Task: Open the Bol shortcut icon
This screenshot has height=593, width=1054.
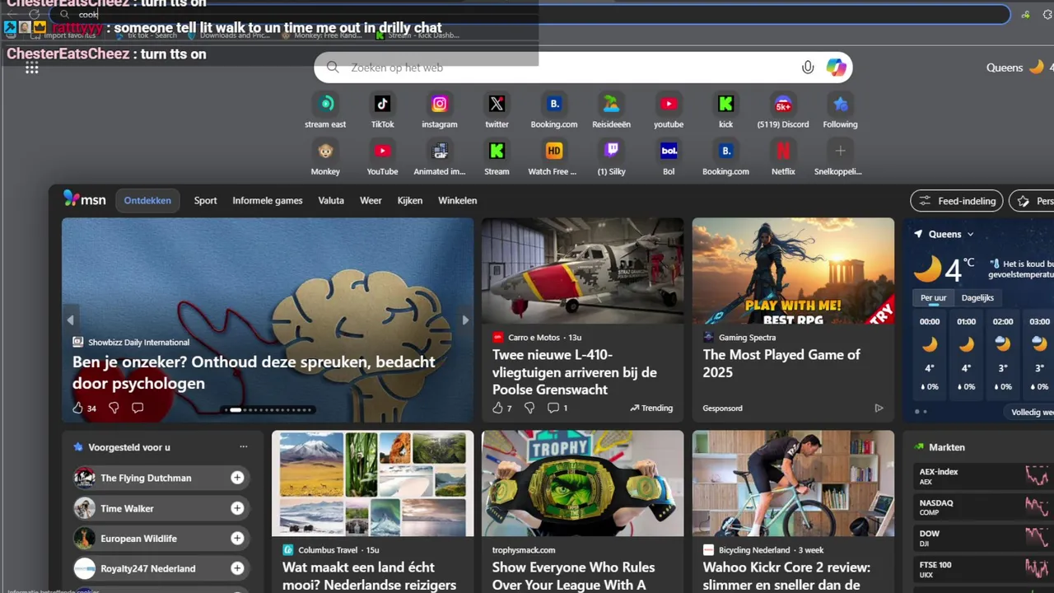Action: click(669, 151)
